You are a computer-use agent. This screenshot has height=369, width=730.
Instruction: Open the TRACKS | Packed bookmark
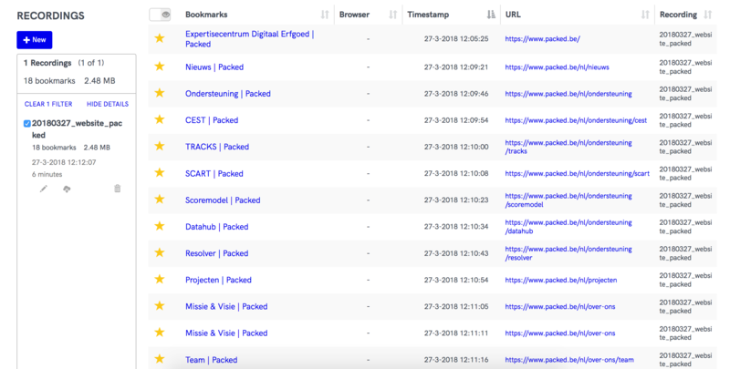(217, 147)
